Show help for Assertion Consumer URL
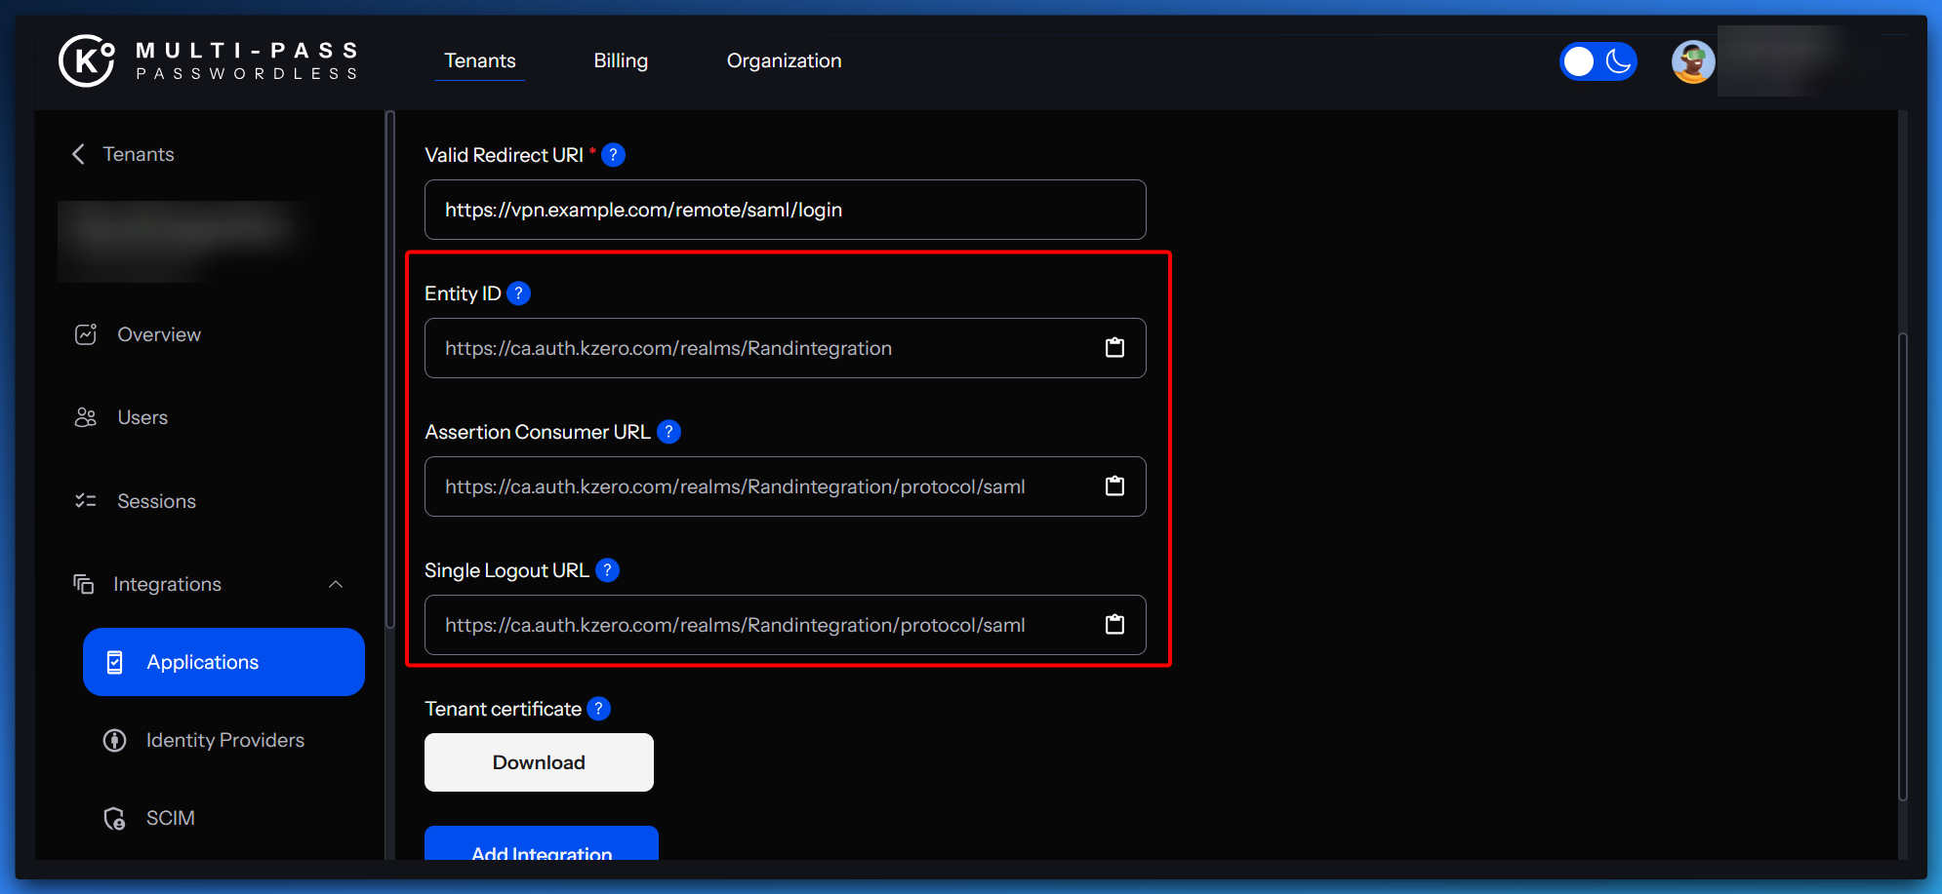Screen dimensions: 1942x894 pyautogui.click(x=668, y=432)
